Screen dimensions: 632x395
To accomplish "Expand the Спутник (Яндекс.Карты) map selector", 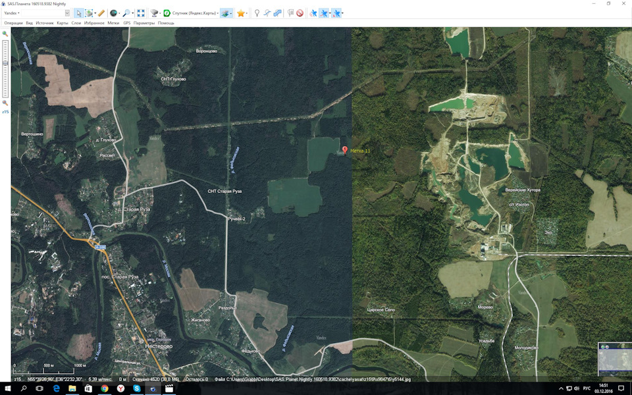I will pos(194,13).
